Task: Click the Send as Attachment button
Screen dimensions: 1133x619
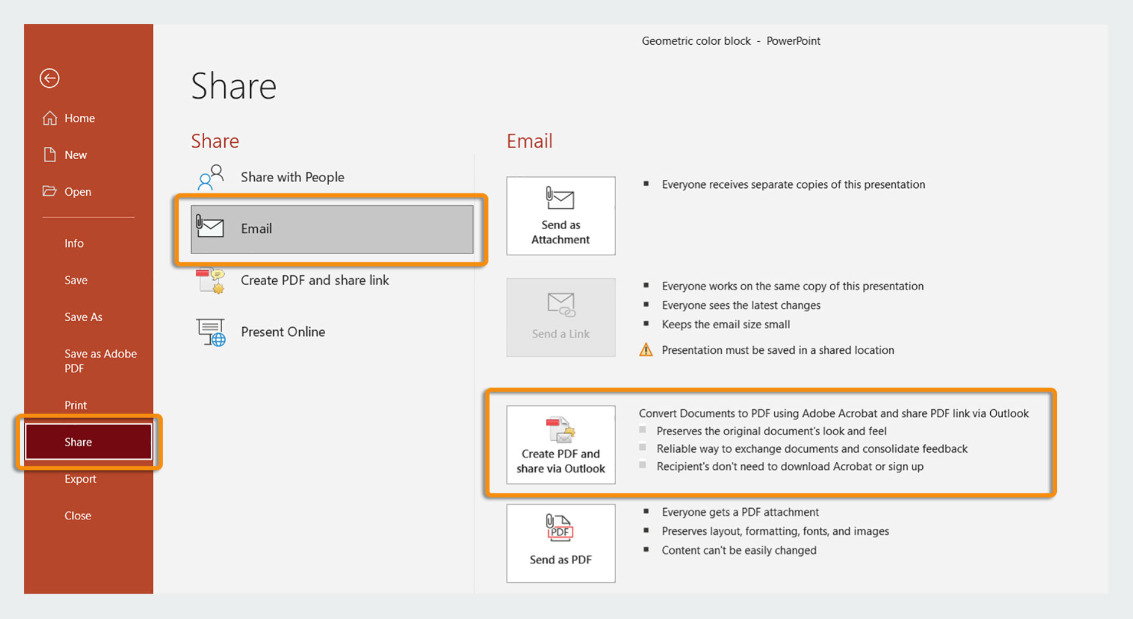Action: [x=560, y=216]
